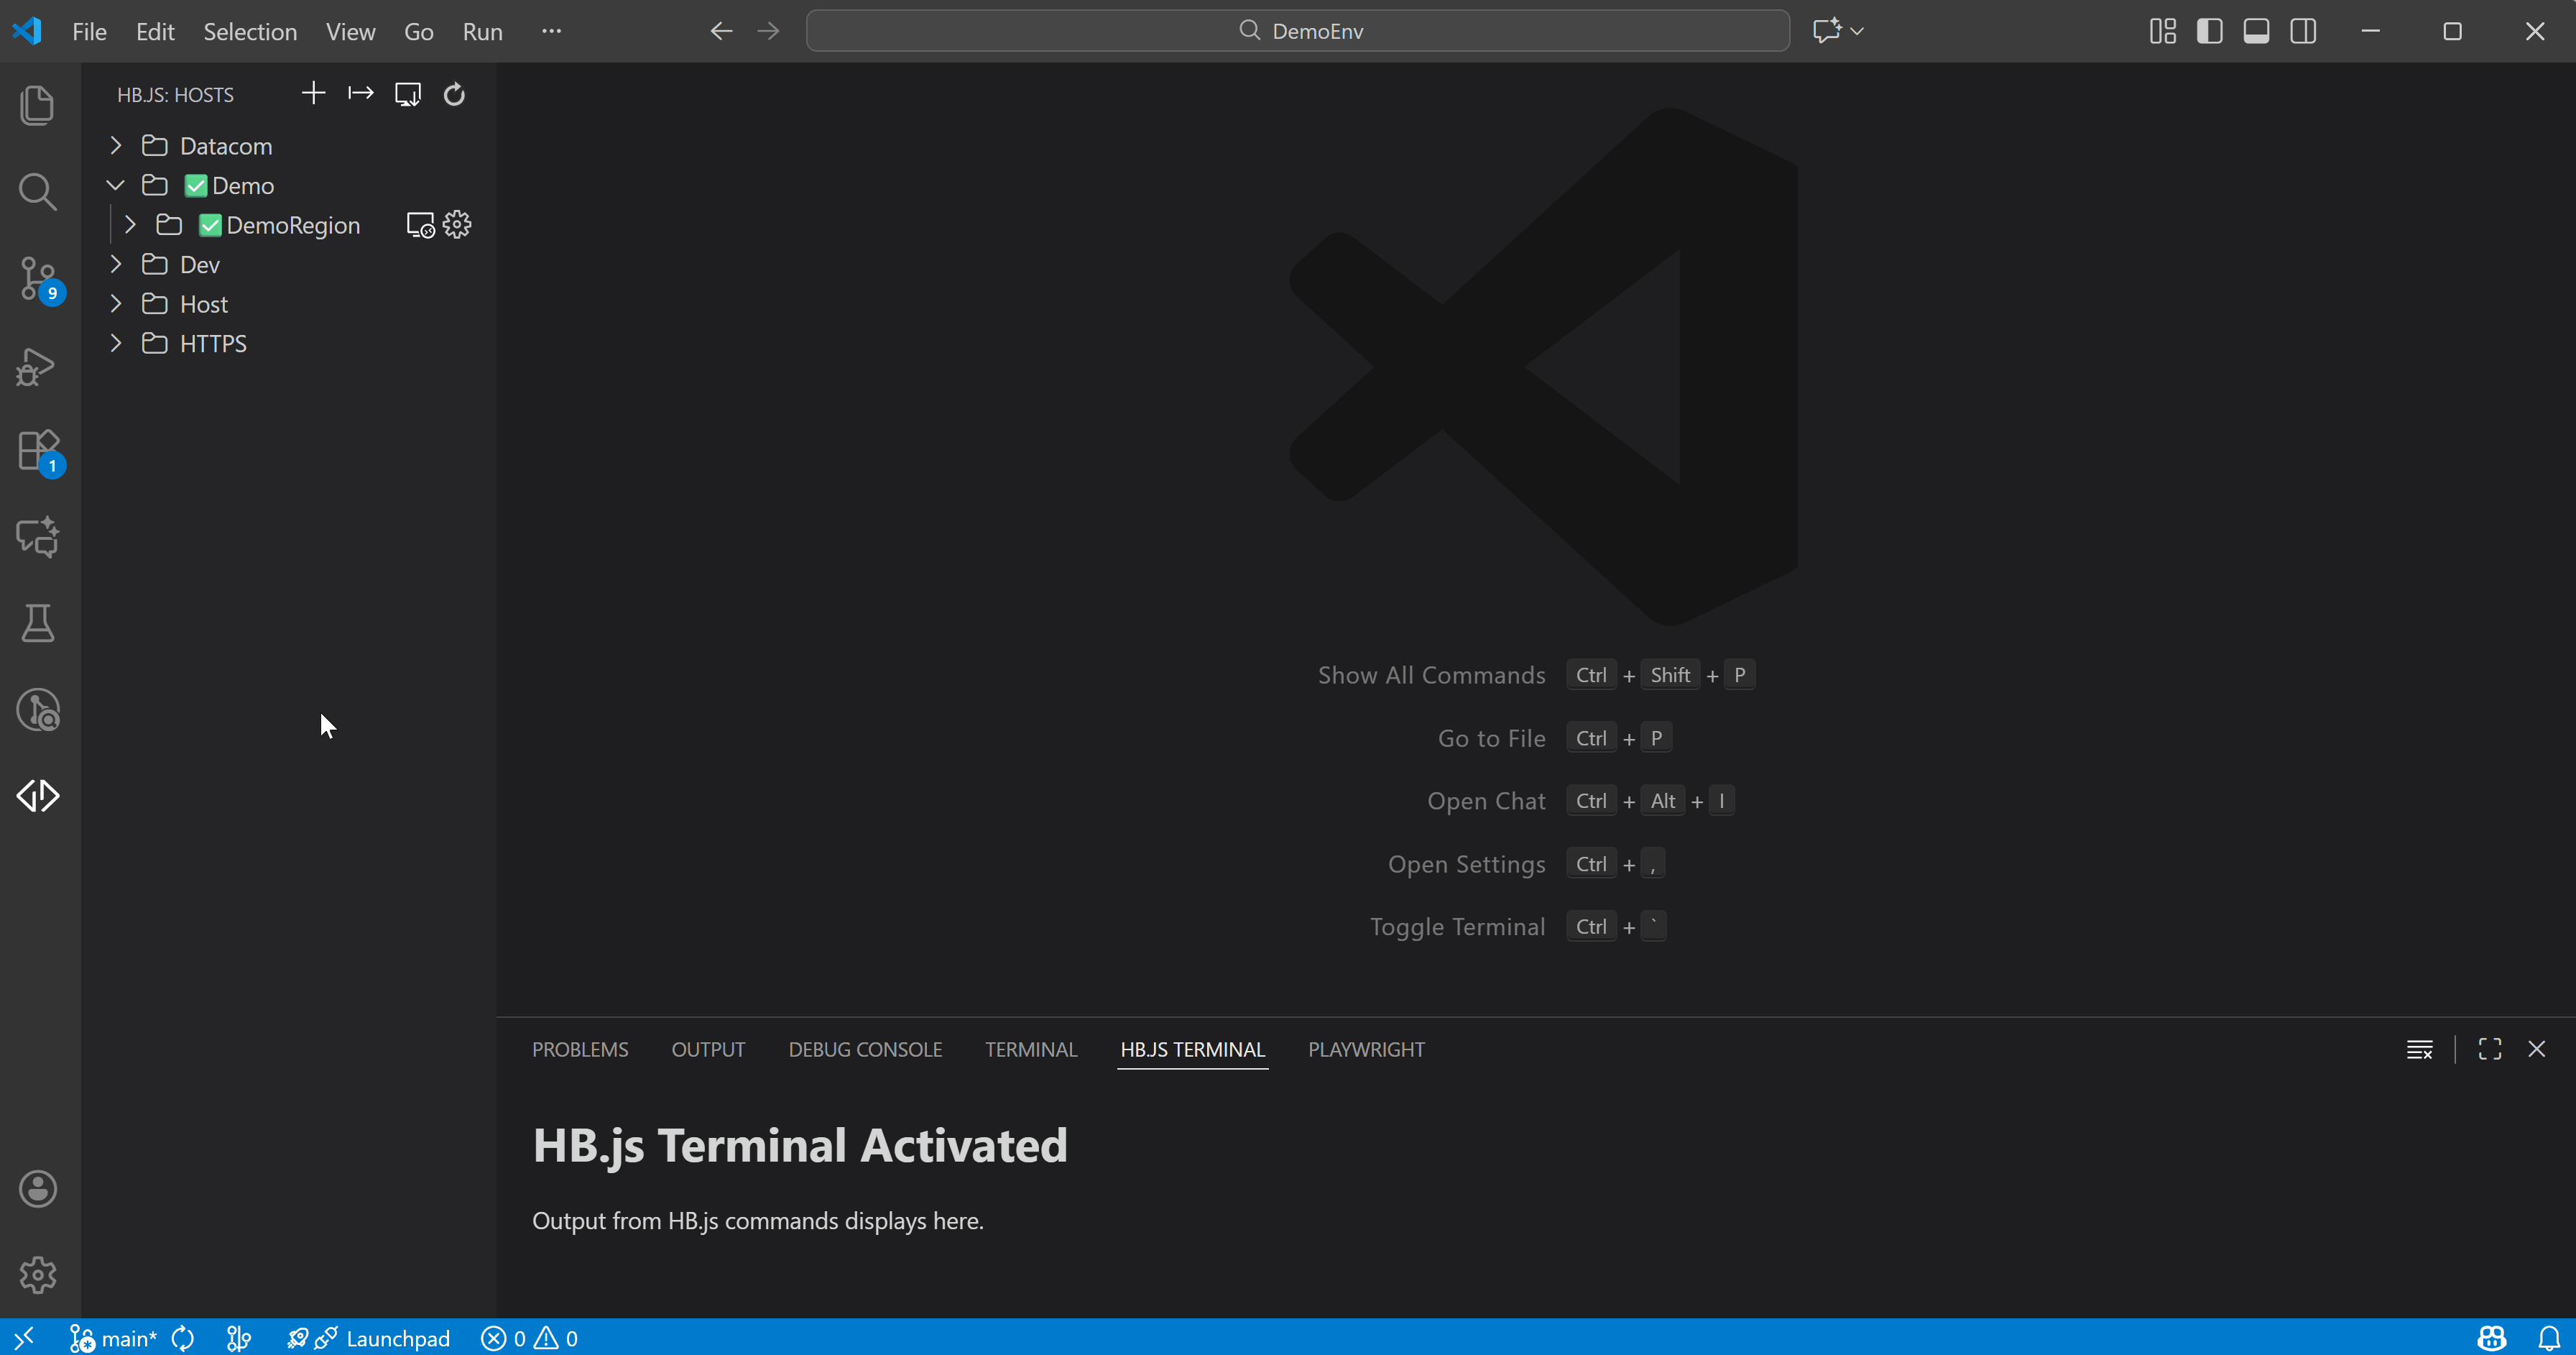Open DemoRegion settings gear icon
2576x1355 pixels.
pyautogui.click(x=457, y=224)
